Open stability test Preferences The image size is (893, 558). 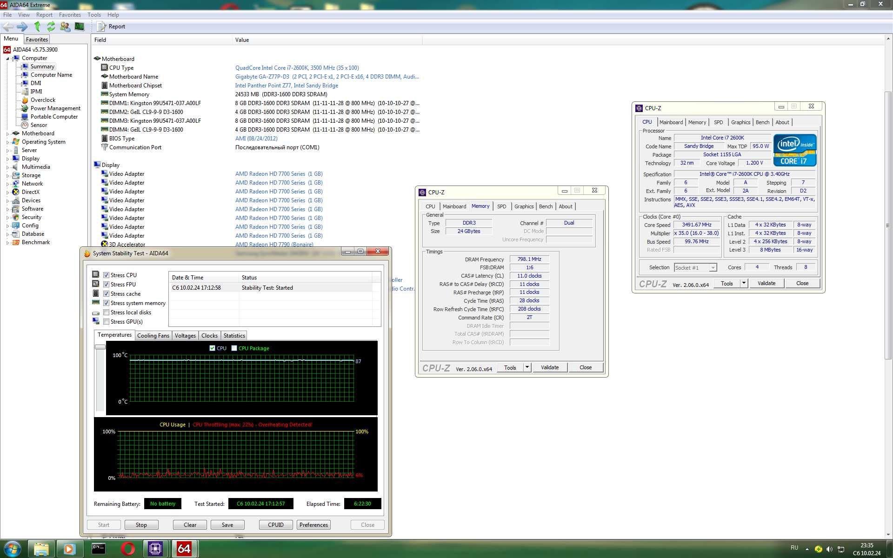tap(313, 525)
